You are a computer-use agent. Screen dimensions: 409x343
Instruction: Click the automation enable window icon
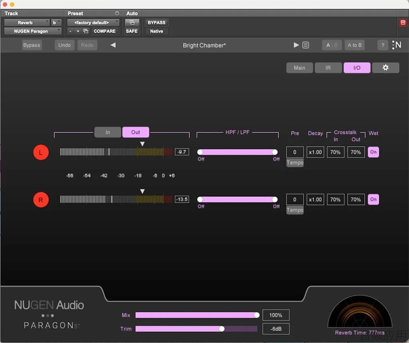pos(132,22)
